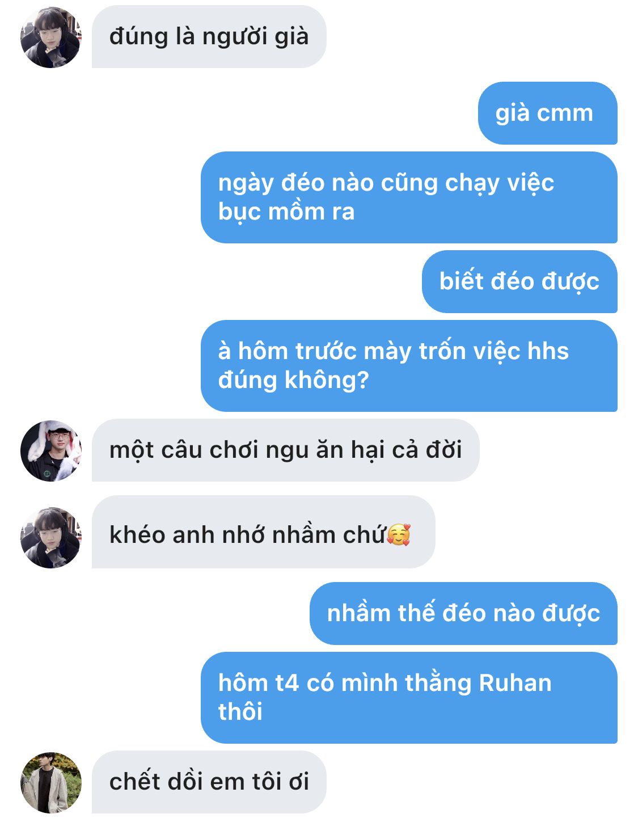Tap the smiling hearts emoji in the message
This screenshot has width=638, height=822.
pos(399,534)
